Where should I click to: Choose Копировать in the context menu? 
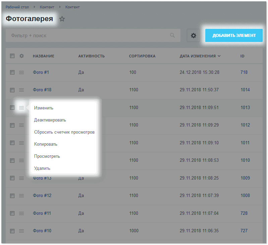pyautogui.click(x=46, y=144)
